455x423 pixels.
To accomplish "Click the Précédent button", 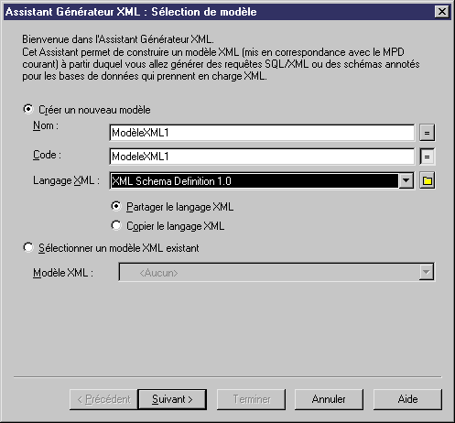I will tap(103, 399).
